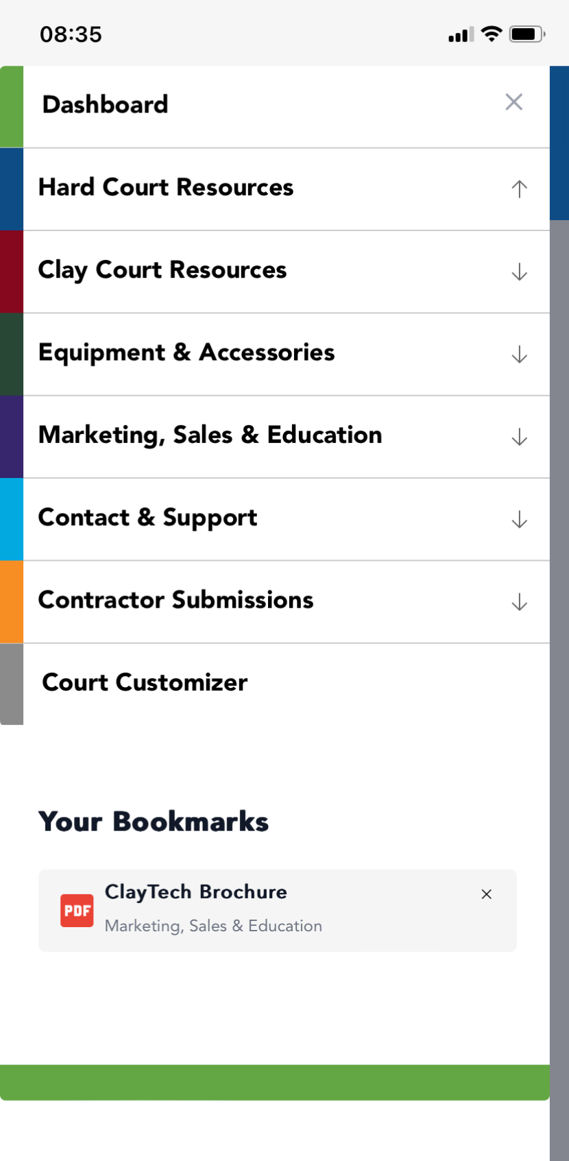Tap Contact & Support label
This screenshot has width=569, height=1161.
pyautogui.click(x=147, y=518)
